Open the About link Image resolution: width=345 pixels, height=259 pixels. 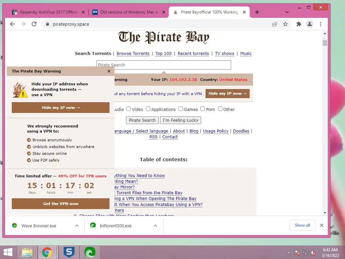(x=179, y=131)
